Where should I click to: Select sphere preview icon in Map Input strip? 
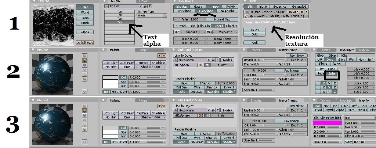click(x=85, y=60)
